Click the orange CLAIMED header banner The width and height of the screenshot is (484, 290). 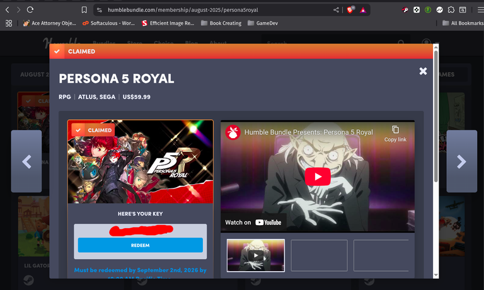[241, 51]
